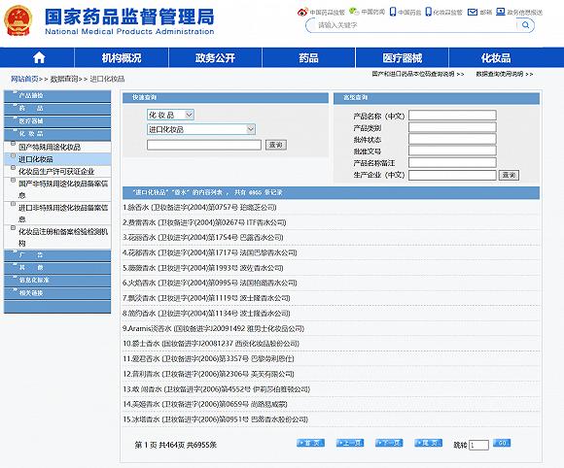Expand the 相关链接 sidebar section

(x=57, y=293)
